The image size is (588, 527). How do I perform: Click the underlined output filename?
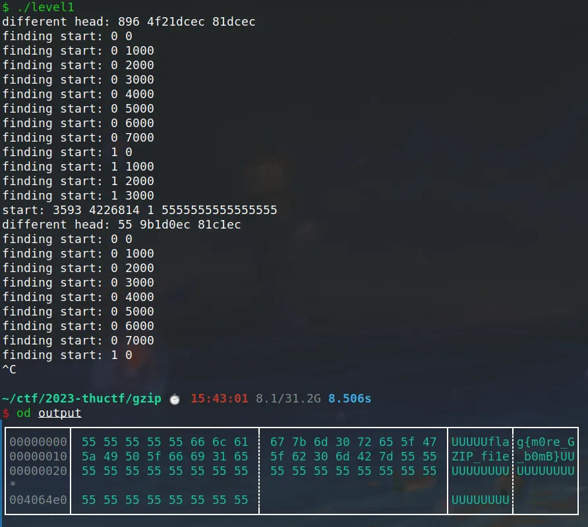click(x=60, y=413)
